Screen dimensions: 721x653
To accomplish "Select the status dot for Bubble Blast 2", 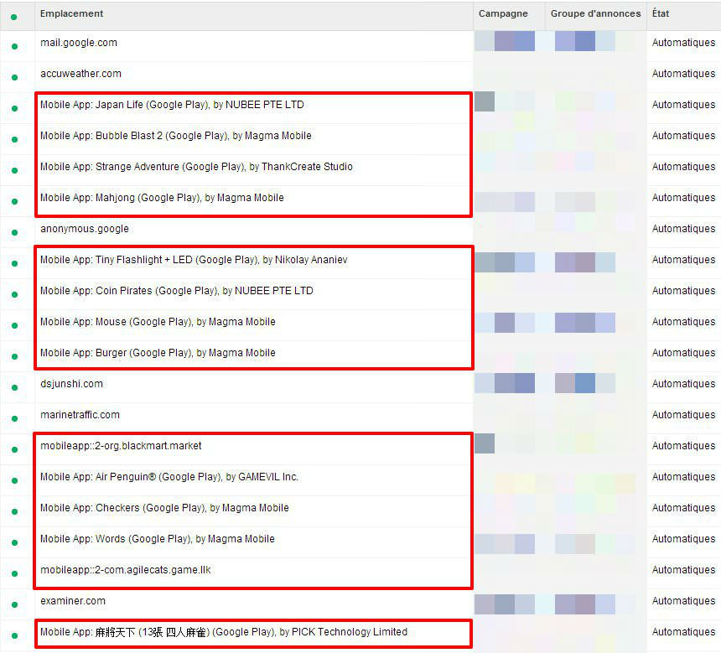I will 14,139.
